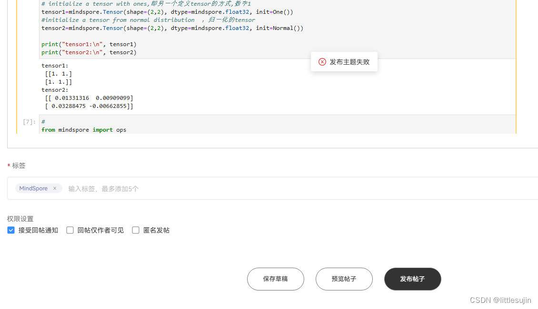The width and height of the screenshot is (538, 309).
Task: Click the cell number [7]: prompt
Action: (29, 122)
